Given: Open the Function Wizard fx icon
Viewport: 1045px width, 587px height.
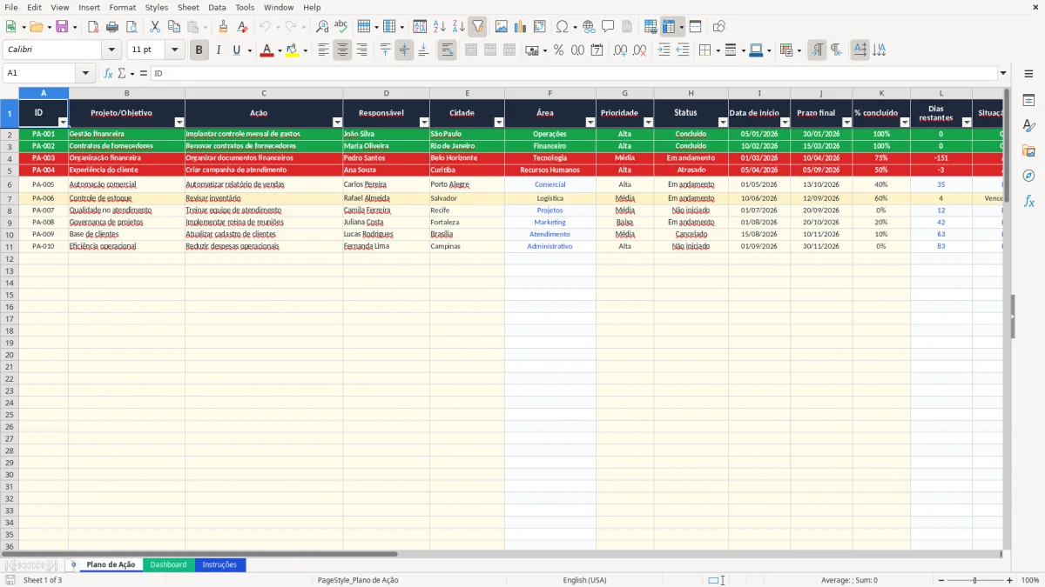Looking at the screenshot, I should (x=108, y=74).
